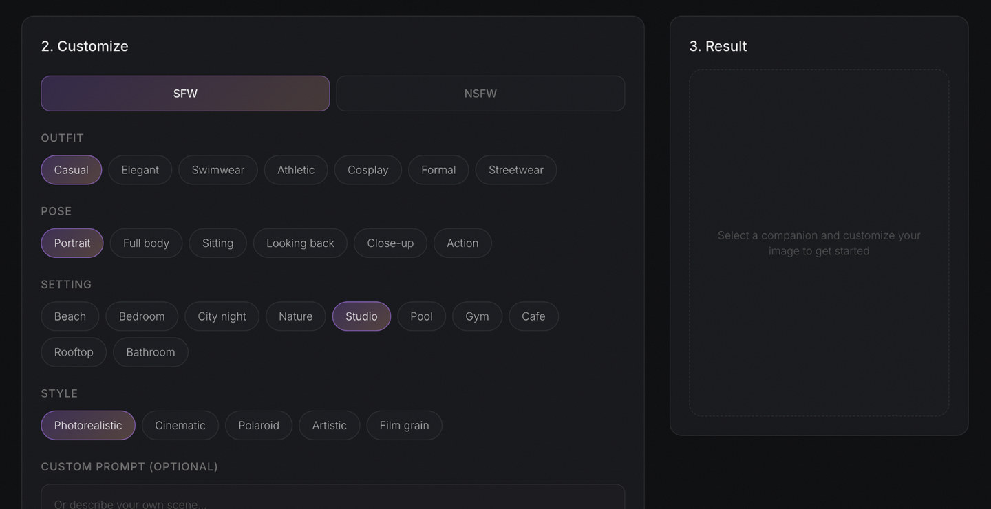Select the Casual outfit chip

click(x=72, y=170)
